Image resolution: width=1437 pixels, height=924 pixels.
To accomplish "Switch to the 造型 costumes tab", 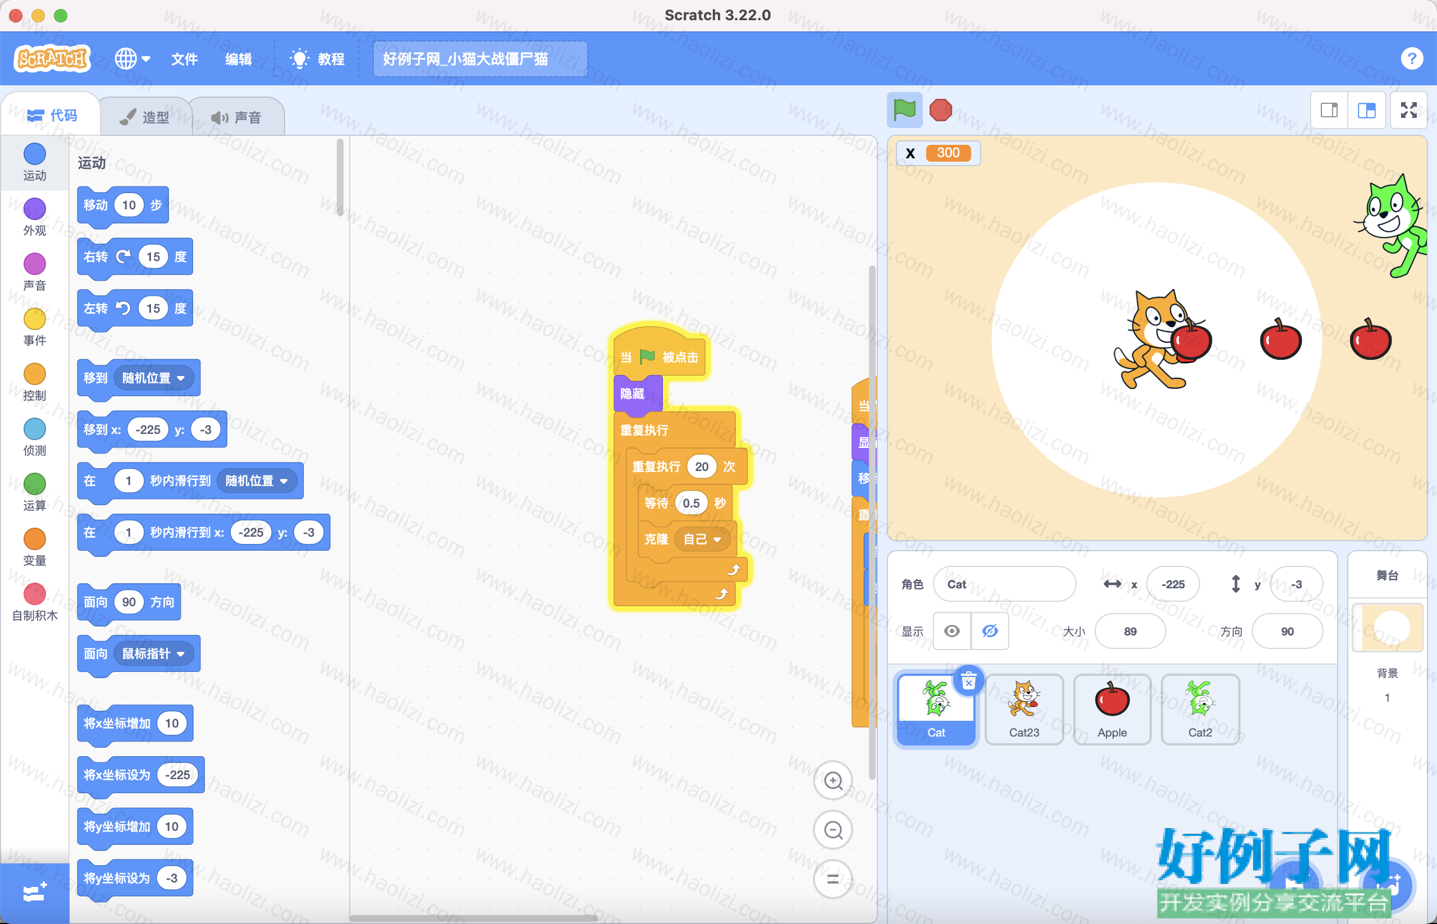I will (145, 116).
